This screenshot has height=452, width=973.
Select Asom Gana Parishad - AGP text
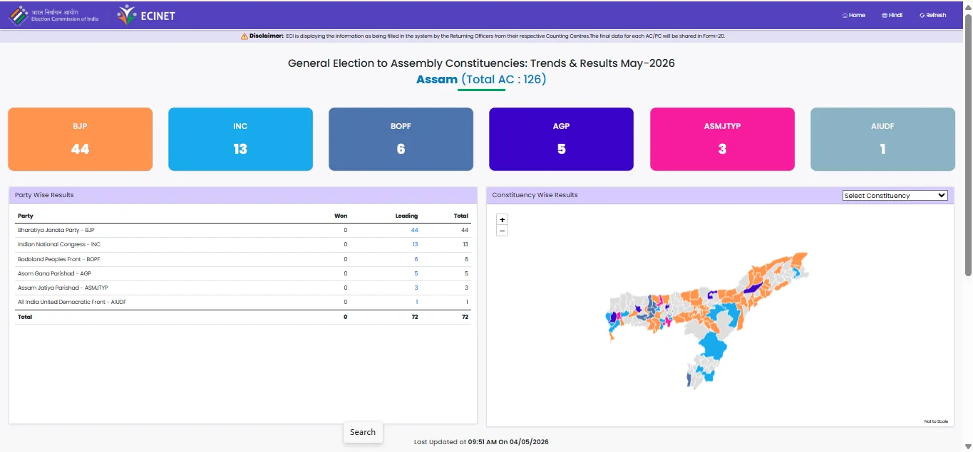[54, 273]
